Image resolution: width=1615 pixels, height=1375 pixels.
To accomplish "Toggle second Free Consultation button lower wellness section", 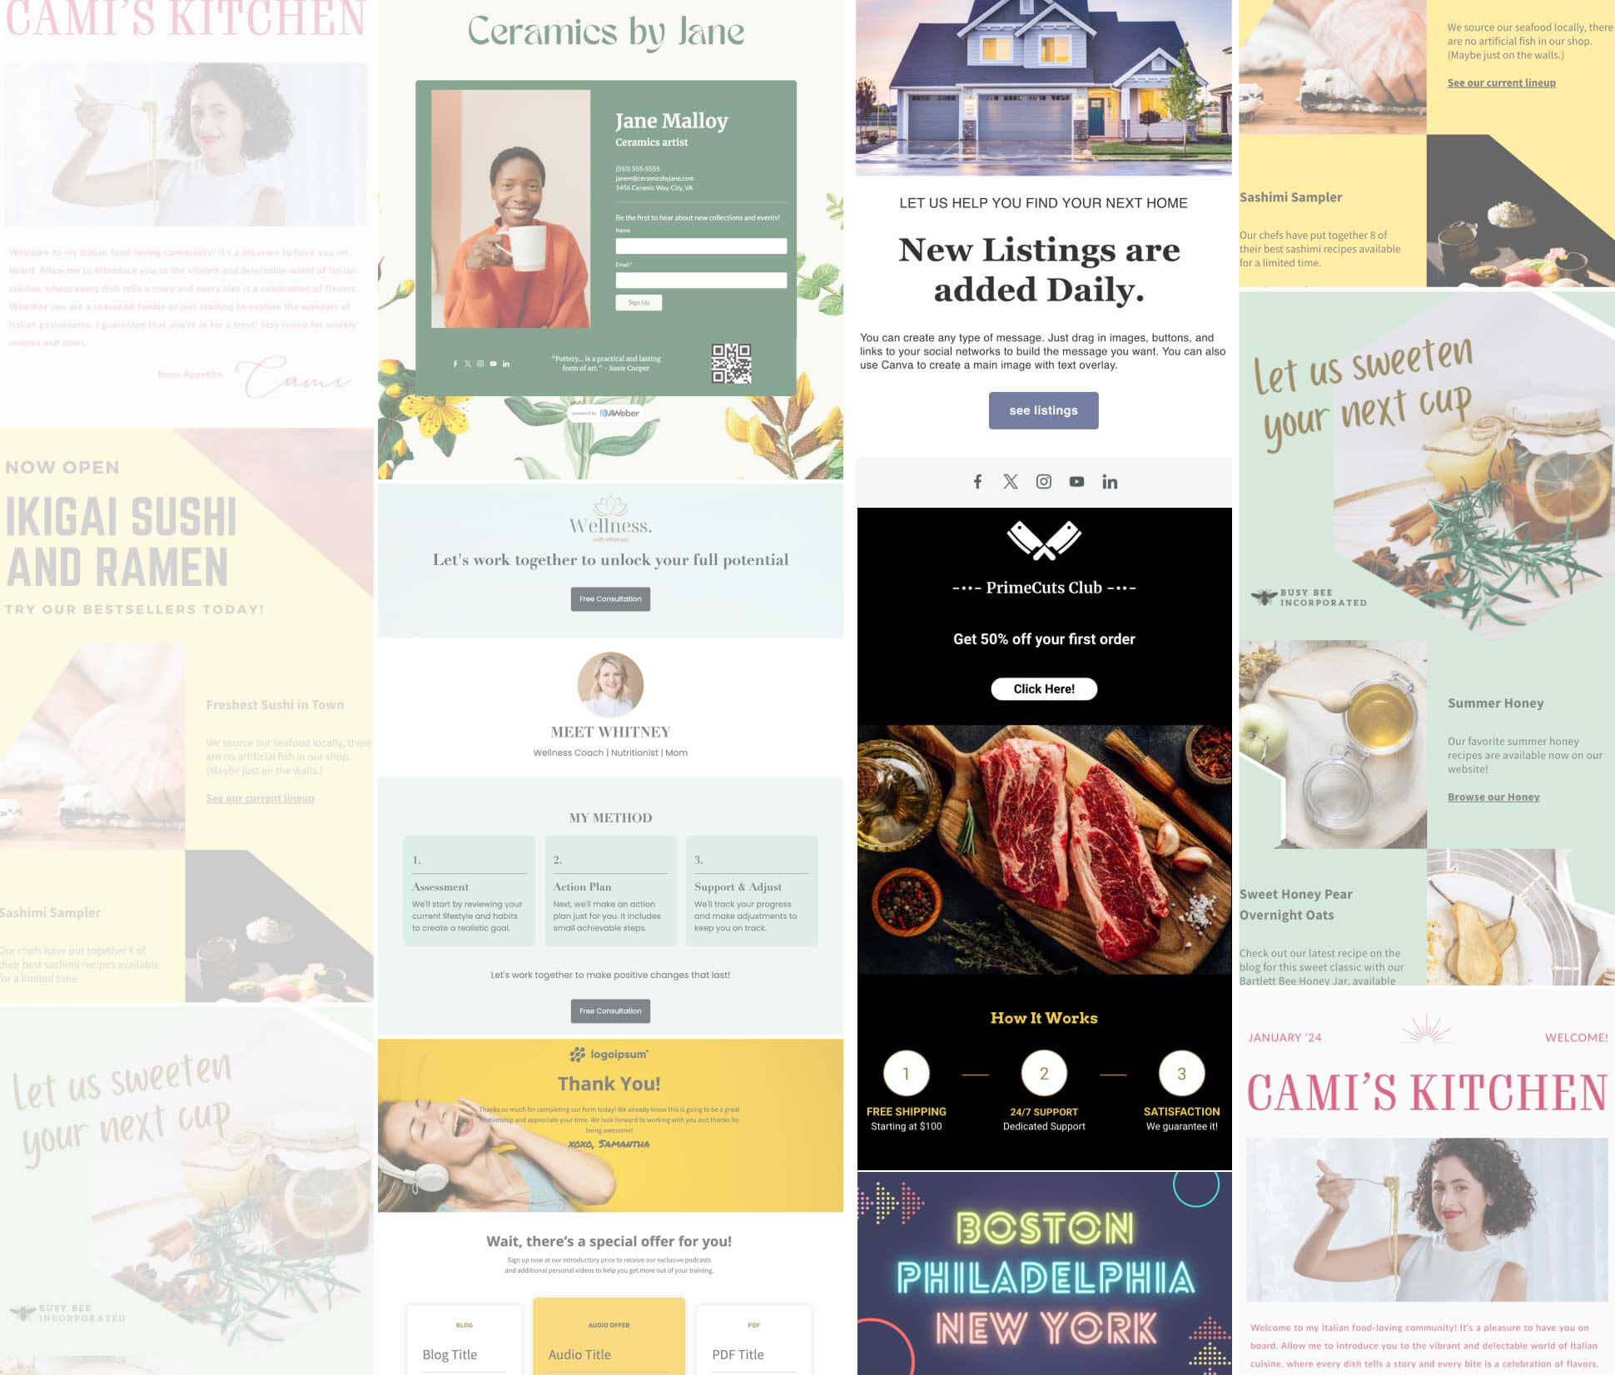I will pos(609,1010).
